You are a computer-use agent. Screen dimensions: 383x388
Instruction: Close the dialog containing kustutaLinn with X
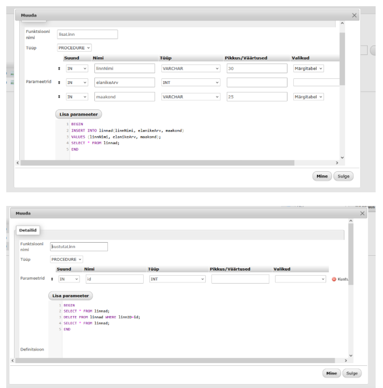click(x=363, y=213)
